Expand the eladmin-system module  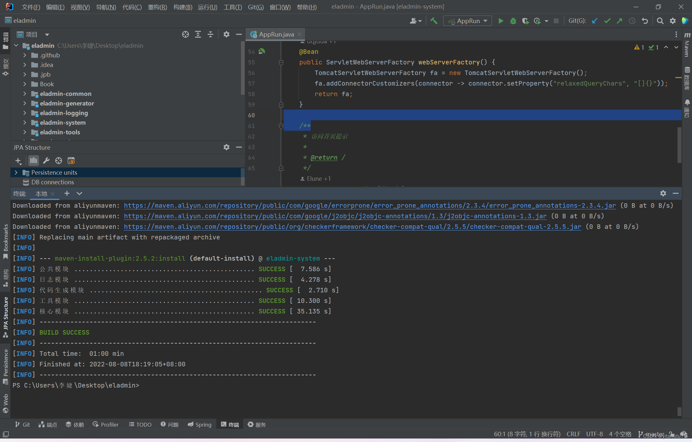pyautogui.click(x=25, y=122)
